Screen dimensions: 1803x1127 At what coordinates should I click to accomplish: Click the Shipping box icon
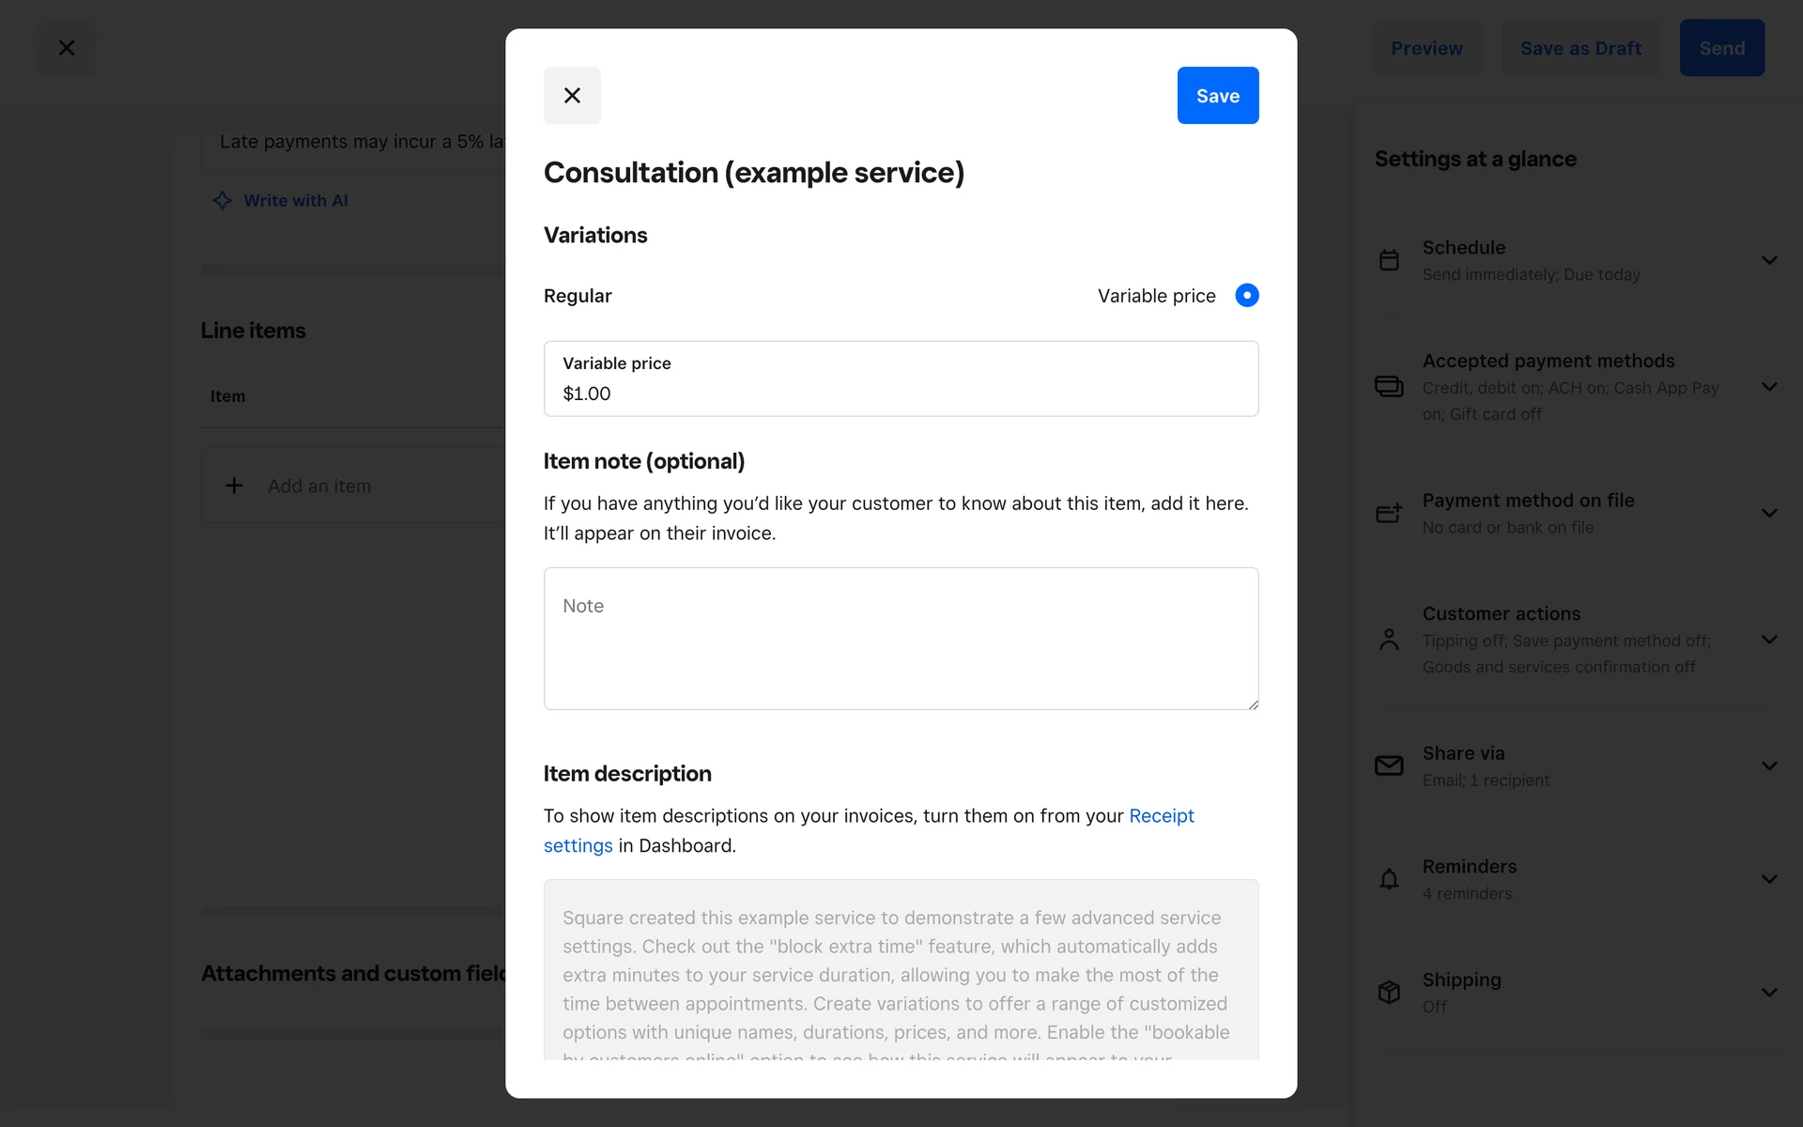(x=1389, y=992)
